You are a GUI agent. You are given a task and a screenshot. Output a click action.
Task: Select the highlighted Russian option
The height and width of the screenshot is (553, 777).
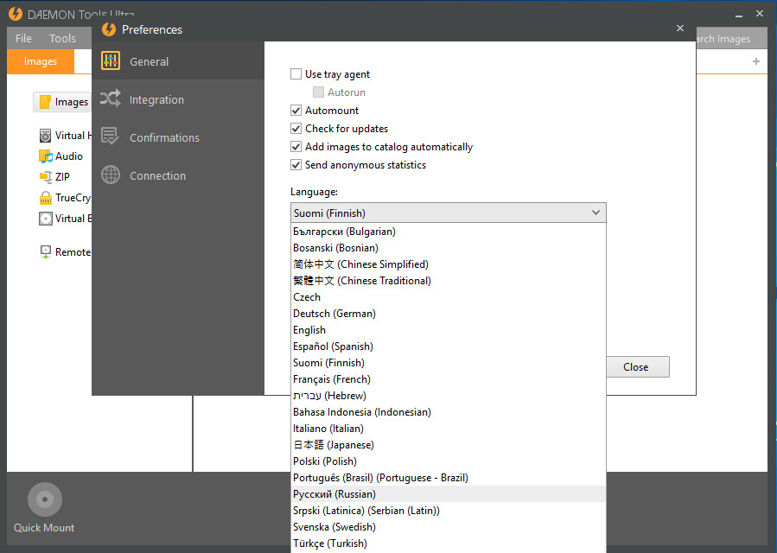tap(448, 494)
